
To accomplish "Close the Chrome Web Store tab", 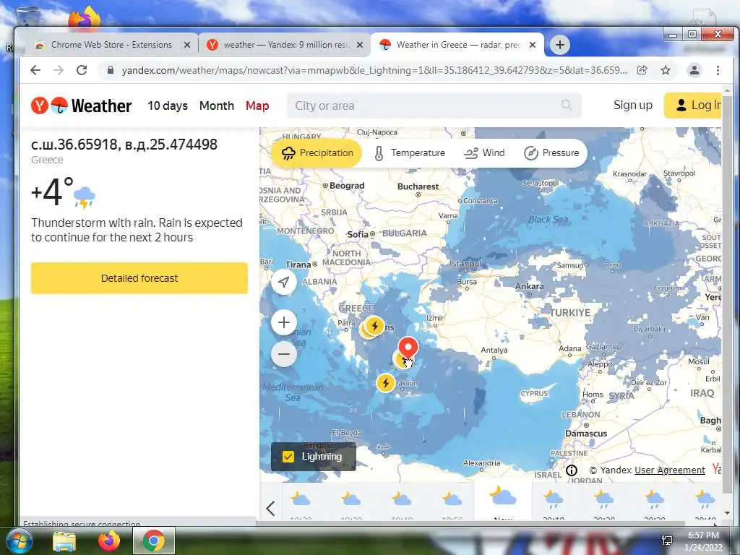I will click(187, 45).
